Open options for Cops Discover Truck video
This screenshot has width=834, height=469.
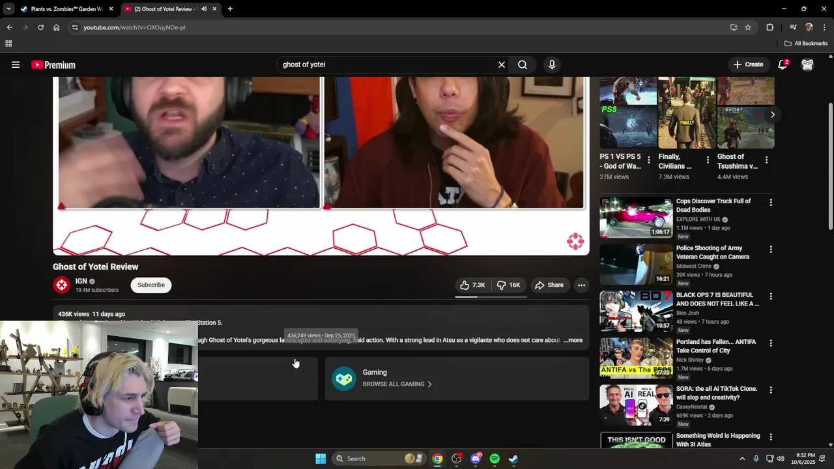point(771,203)
